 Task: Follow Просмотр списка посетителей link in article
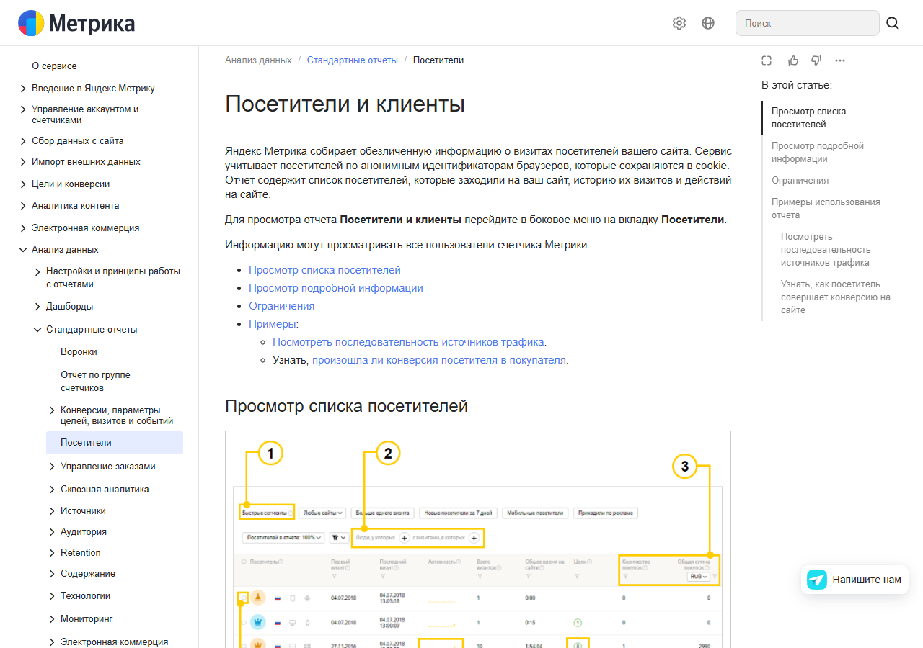coord(324,270)
